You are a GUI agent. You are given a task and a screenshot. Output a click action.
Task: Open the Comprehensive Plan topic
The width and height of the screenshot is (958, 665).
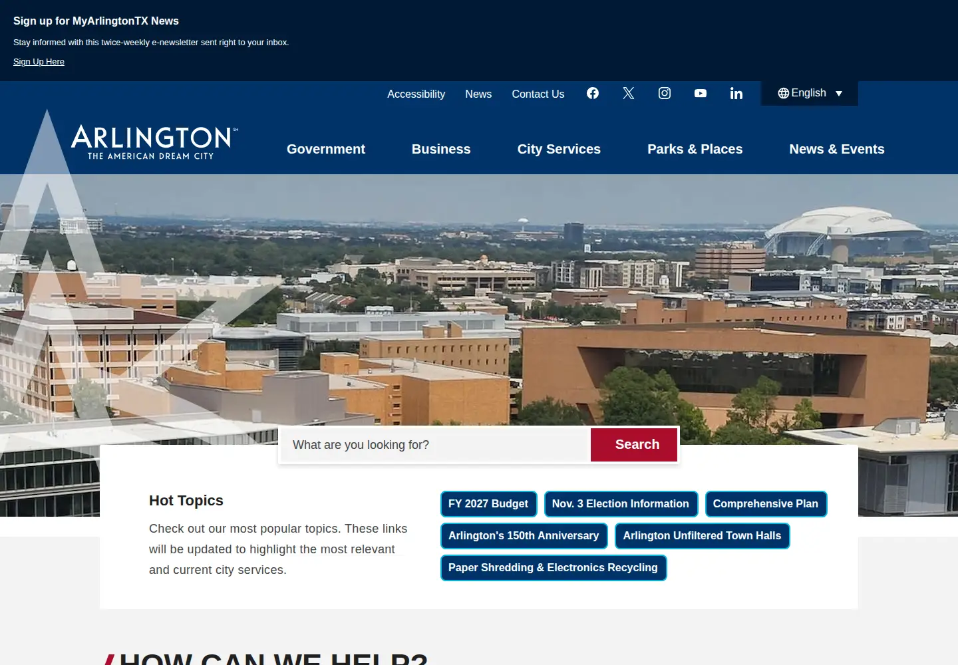point(766,504)
